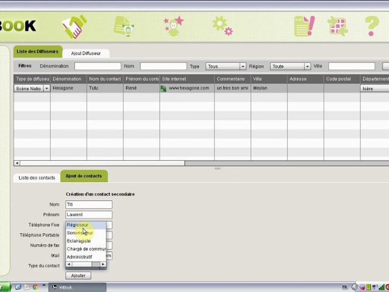Click the split pane divider handle below table

218,168
